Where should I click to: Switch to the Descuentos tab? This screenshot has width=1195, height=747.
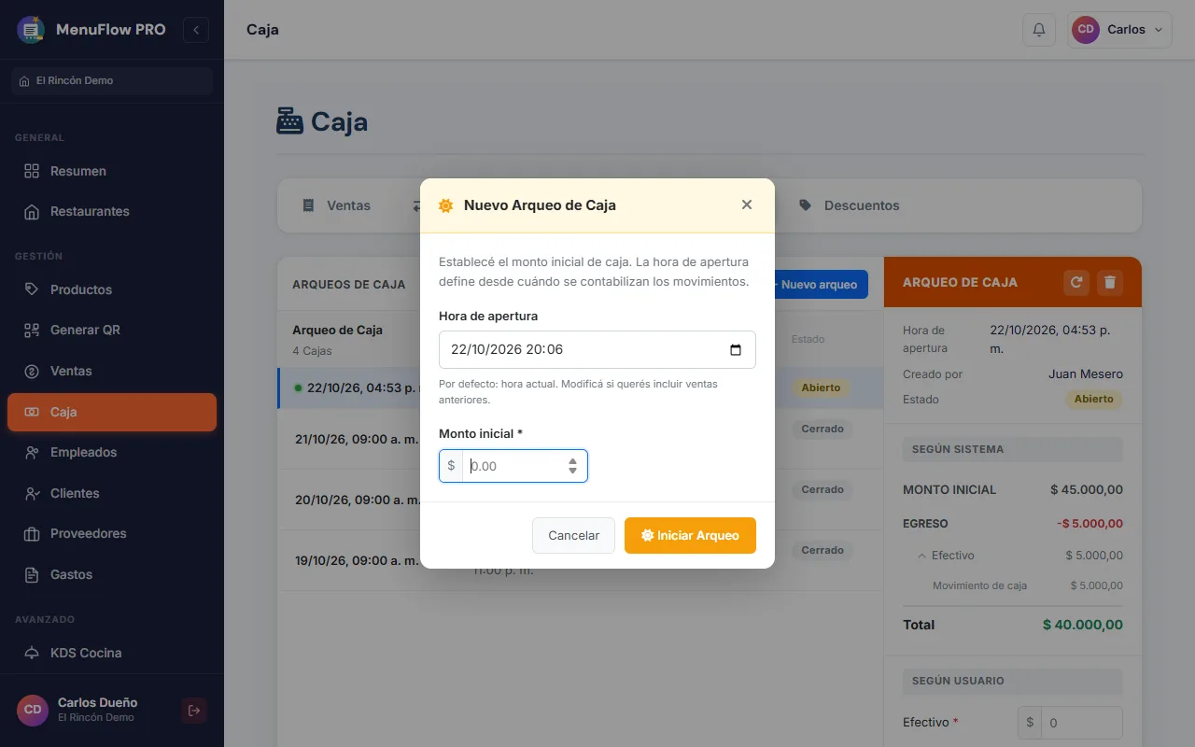pyautogui.click(x=849, y=205)
